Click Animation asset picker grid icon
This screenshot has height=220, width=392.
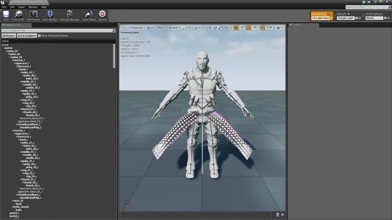[385, 18]
